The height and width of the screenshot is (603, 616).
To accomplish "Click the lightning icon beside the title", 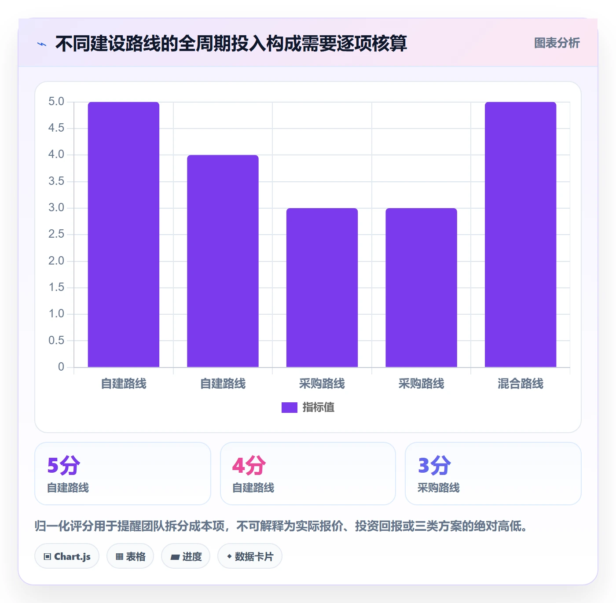I will pos(42,44).
